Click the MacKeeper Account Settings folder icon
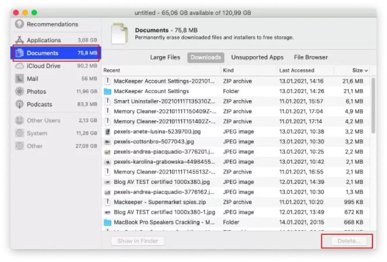The image size is (387, 262). pos(108,91)
